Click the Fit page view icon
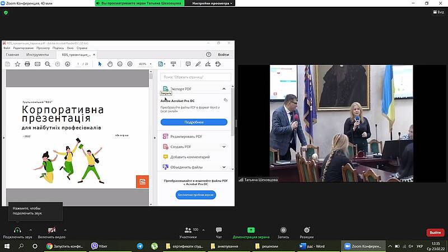Viewport: 448px width, 252px height. coord(161,64)
